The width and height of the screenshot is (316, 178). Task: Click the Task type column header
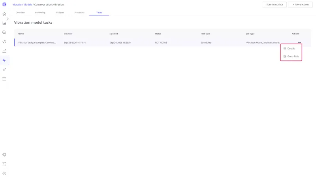coord(205,34)
